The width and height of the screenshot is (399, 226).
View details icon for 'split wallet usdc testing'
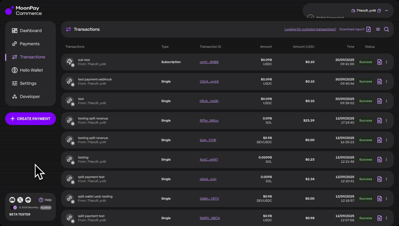(x=380, y=199)
